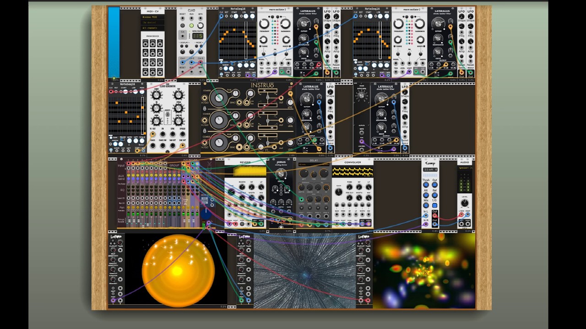Image resolution: width=586 pixels, height=329 pixels.
Task: Click the CLKD BPM/RATIO display
Action: [198, 36]
